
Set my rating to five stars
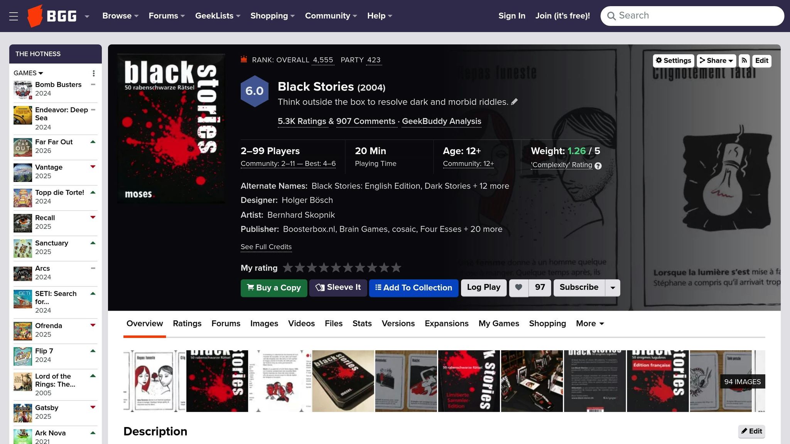pyautogui.click(x=336, y=267)
